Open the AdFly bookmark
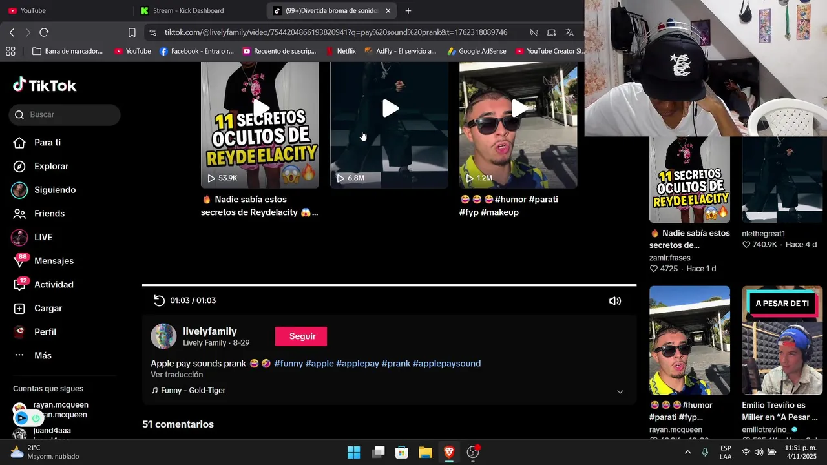This screenshot has width=827, height=465. [x=401, y=51]
